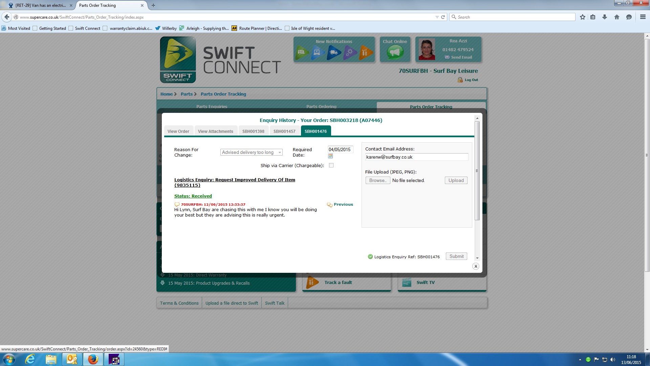This screenshot has width=650, height=366.
Task: Click the Contact Email Address field
Action: (x=416, y=157)
